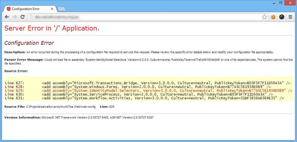
Task: Bookmark this page with the star icon
Action: tap(264, 17)
